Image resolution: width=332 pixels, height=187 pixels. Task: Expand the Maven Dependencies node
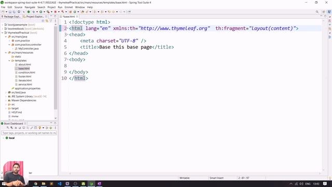coord(6,100)
